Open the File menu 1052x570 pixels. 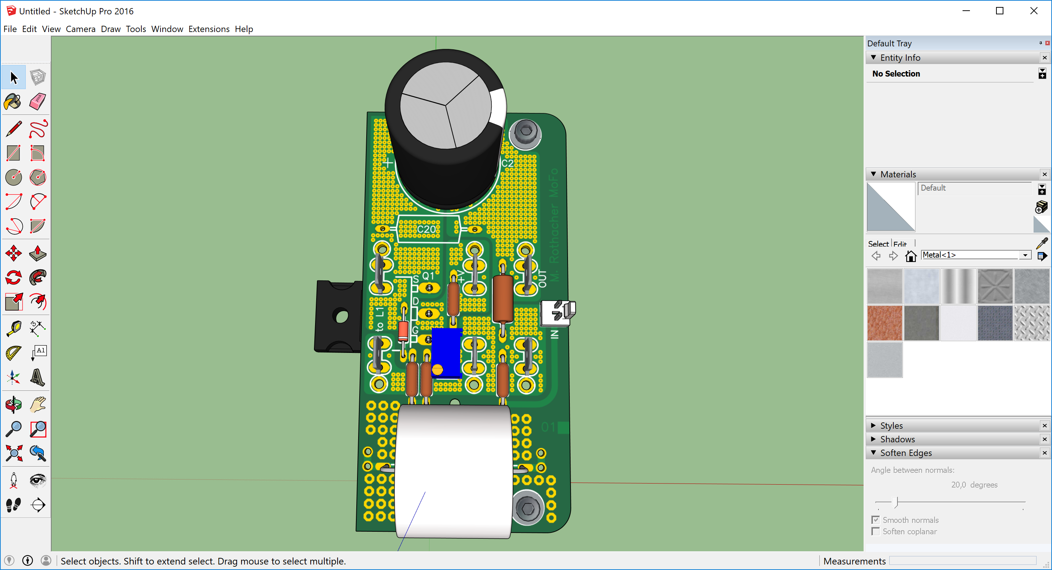click(x=10, y=29)
